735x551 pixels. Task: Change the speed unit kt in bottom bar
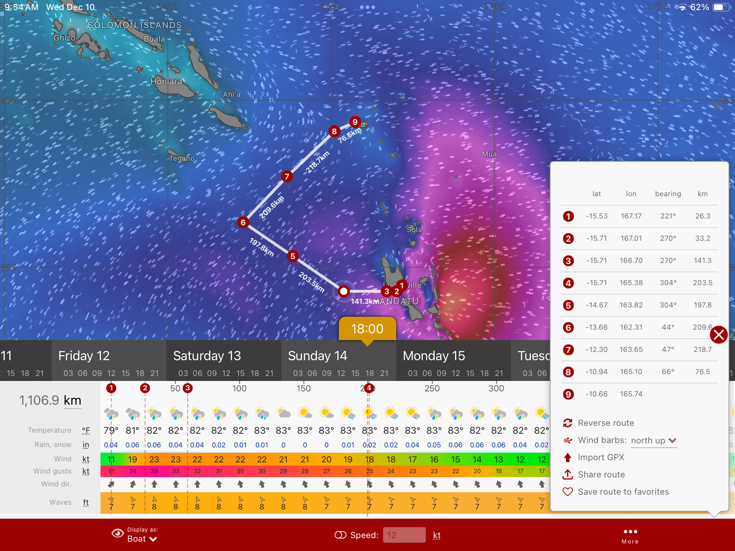click(x=437, y=536)
